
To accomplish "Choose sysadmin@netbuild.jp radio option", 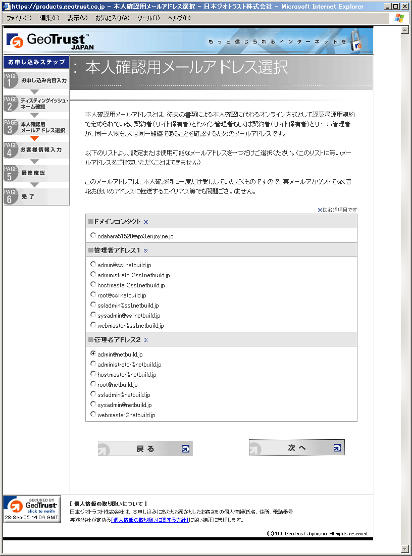I will click(93, 404).
